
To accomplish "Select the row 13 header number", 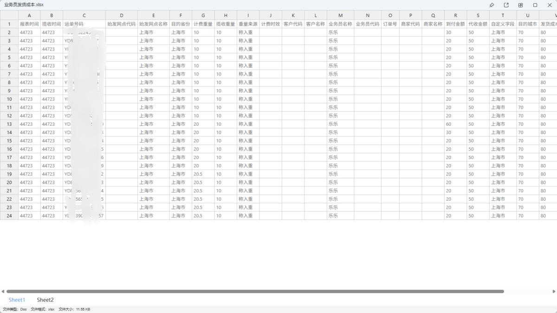I will click(9, 124).
